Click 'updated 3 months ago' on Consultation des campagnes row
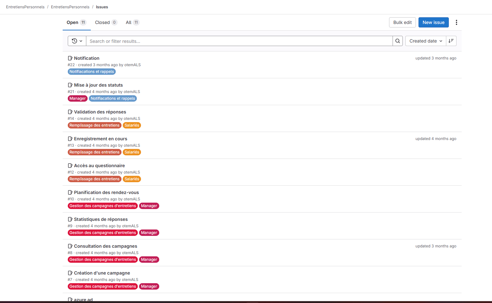 click(x=436, y=246)
